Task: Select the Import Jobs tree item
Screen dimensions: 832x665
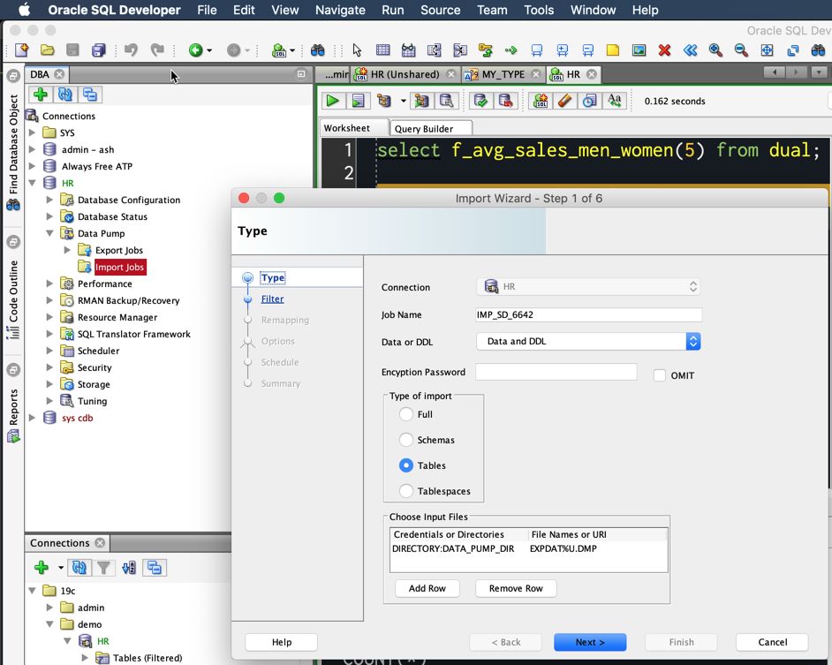Action: point(119,267)
